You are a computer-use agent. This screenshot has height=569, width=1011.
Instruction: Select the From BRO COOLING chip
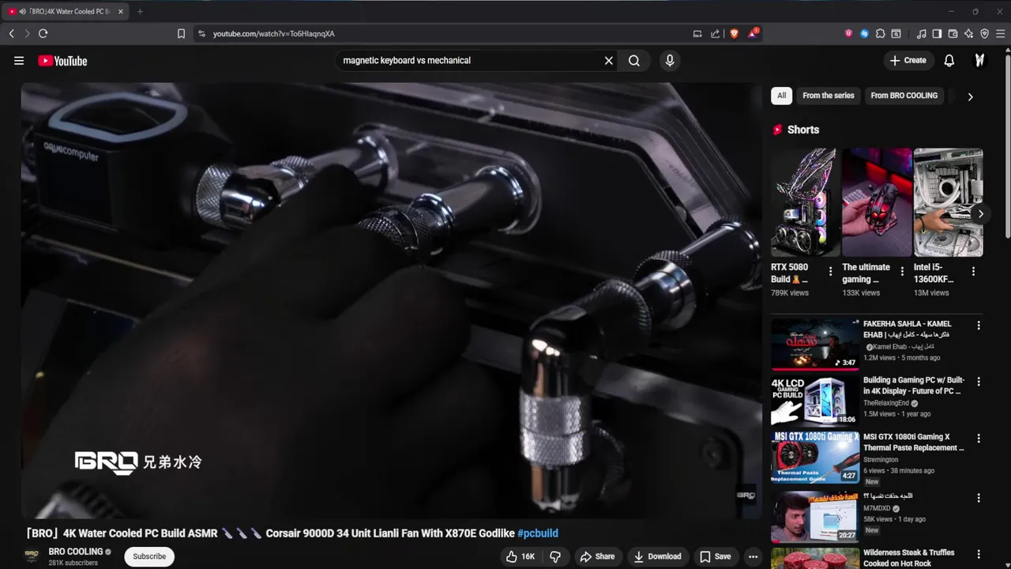click(x=904, y=96)
